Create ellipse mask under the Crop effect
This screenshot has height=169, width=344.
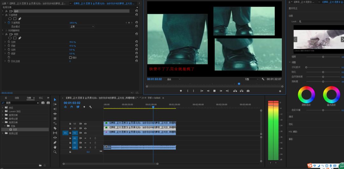[10, 38]
